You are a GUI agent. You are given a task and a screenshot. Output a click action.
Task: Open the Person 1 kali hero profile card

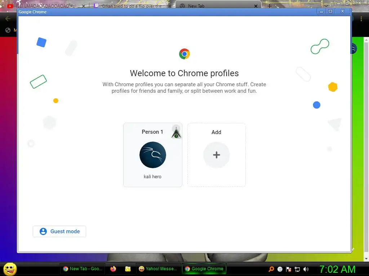153,155
